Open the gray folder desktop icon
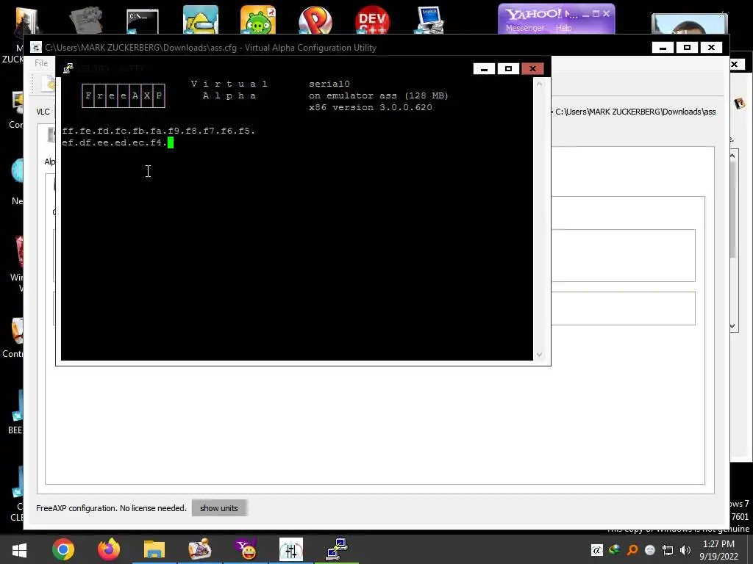 (86, 20)
